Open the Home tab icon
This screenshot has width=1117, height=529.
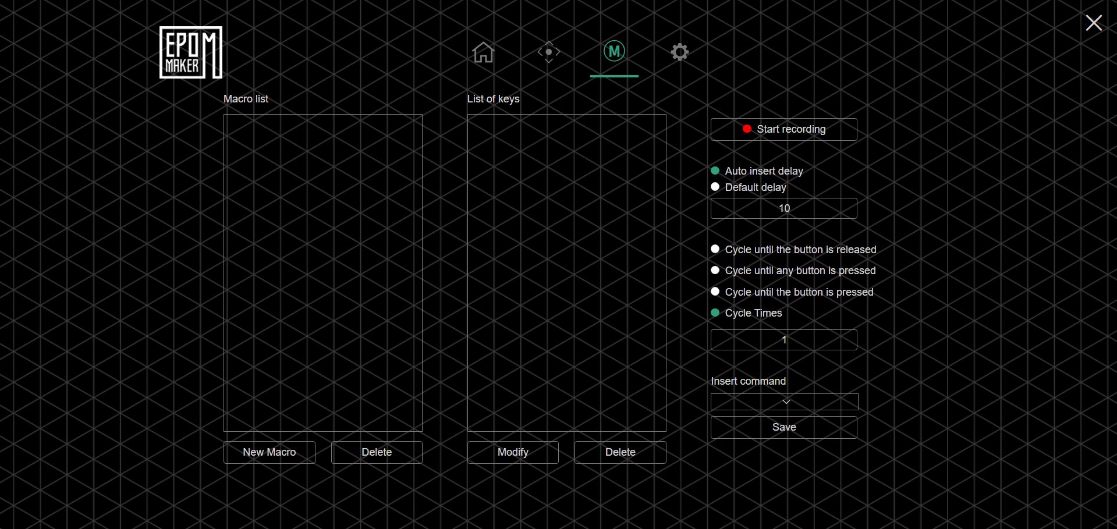[483, 52]
